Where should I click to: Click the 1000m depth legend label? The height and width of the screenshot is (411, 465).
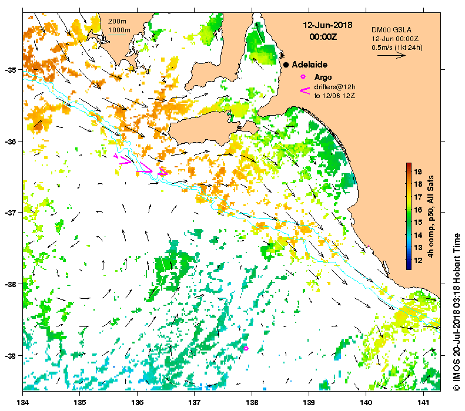119,30
